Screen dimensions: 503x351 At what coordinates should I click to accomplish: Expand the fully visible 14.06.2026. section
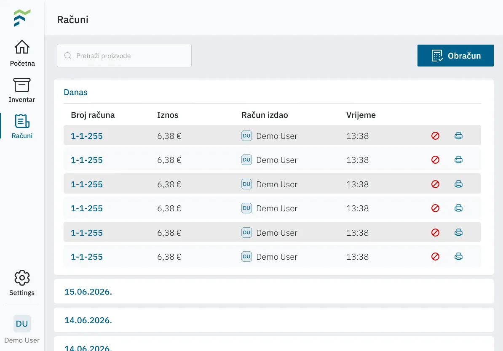[274, 320]
